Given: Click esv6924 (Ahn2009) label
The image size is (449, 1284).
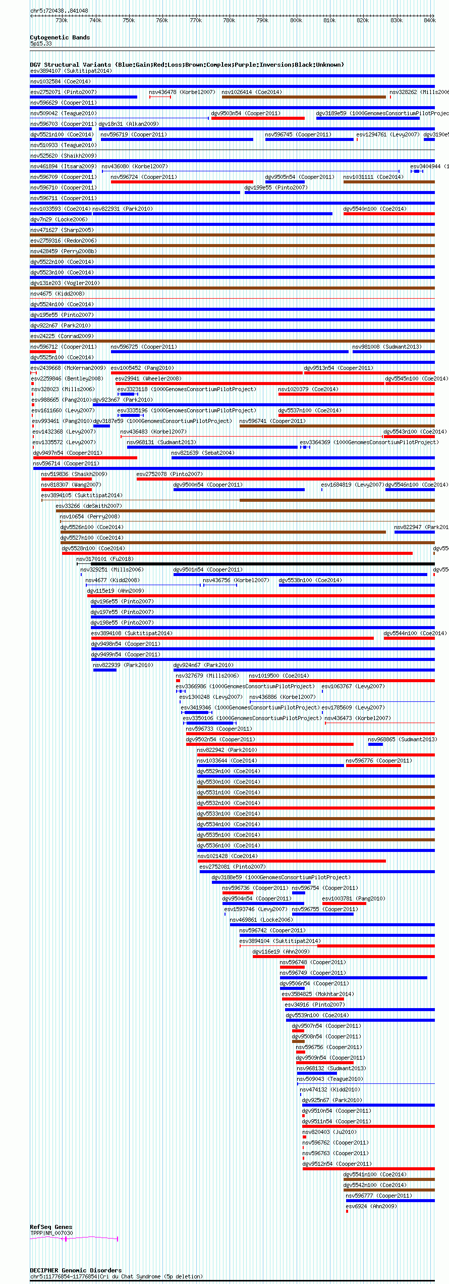Looking at the screenshot, I should (x=371, y=1206).
